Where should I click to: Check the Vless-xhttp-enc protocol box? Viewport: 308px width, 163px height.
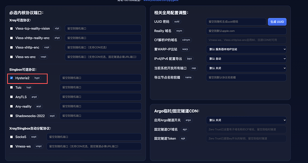tap(12, 48)
